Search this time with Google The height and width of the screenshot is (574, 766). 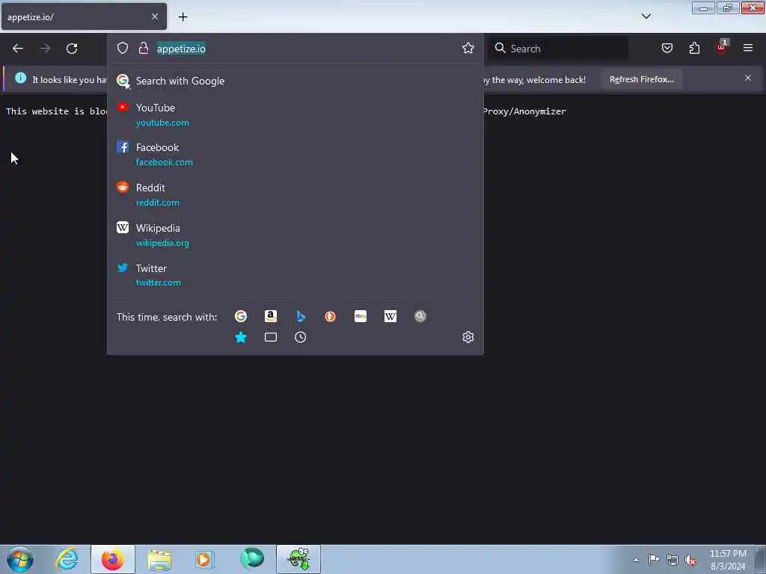(x=241, y=316)
